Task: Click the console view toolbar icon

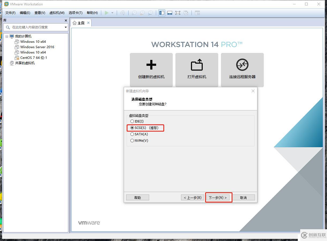Action: tap(197, 13)
